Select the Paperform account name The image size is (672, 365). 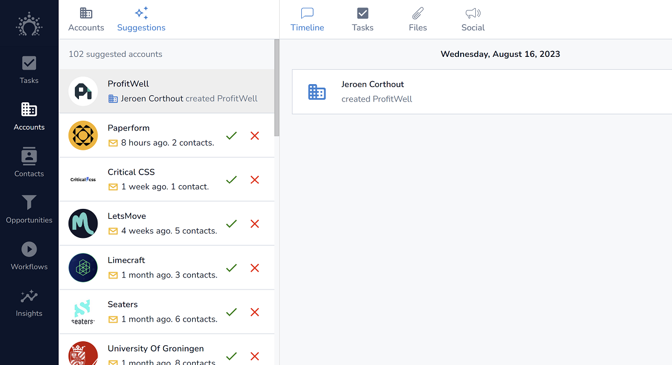(129, 128)
